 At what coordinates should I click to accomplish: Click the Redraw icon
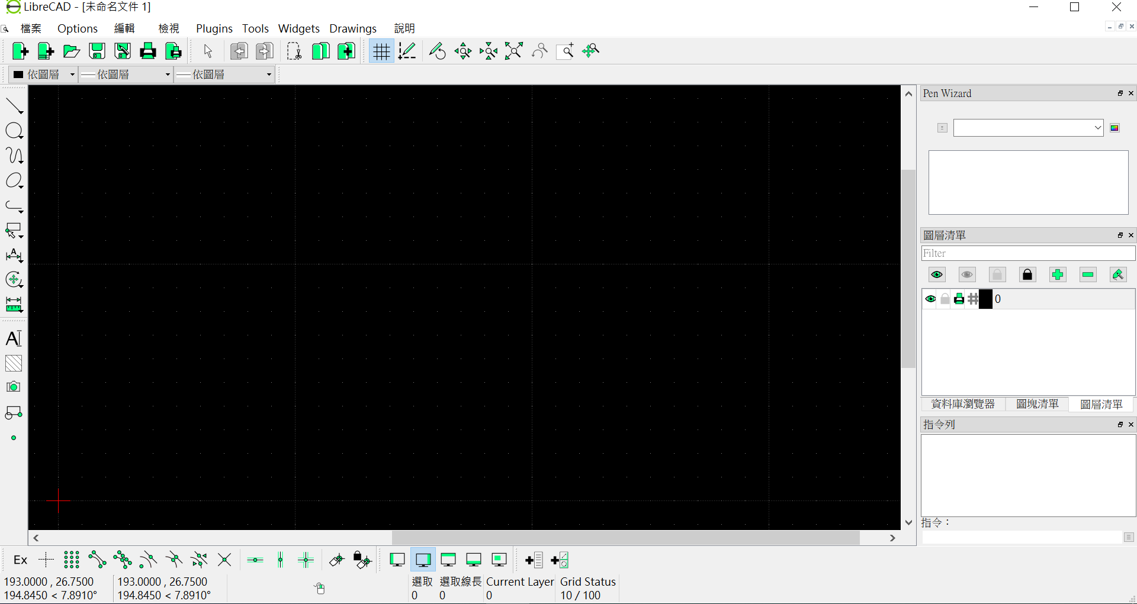tap(438, 51)
